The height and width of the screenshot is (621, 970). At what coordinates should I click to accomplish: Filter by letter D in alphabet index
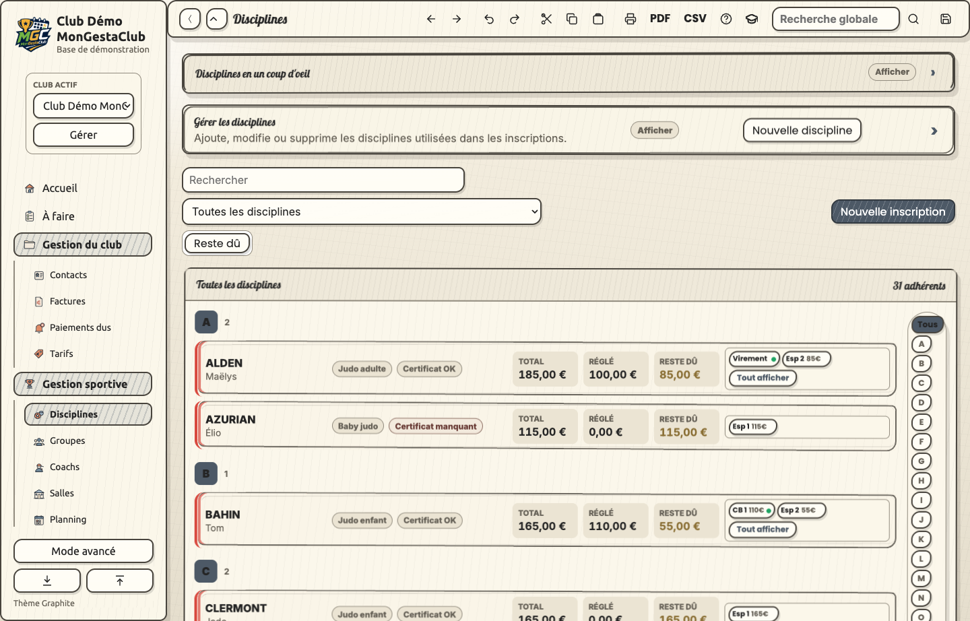click(922, 403)
